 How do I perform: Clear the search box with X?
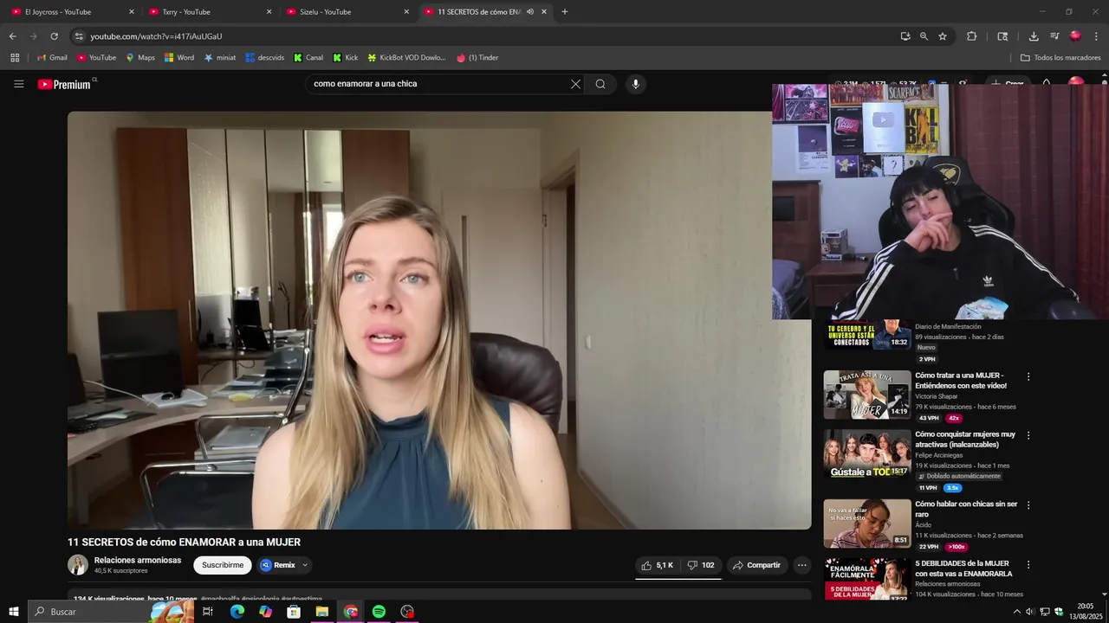pyautogui.click(x=575, y=84)
